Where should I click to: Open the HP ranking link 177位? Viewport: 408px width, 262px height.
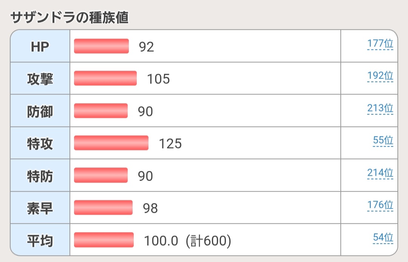coord(380,44)
